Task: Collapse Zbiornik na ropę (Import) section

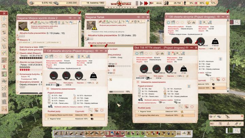Action: [18, 62]
